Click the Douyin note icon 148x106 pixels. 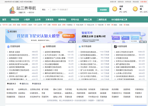coord(115,47)
